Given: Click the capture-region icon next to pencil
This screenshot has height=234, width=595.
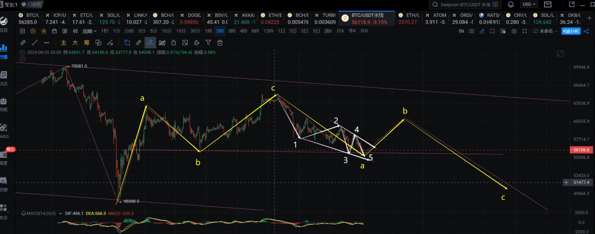Looking at the screenshot, I should 492,31.
